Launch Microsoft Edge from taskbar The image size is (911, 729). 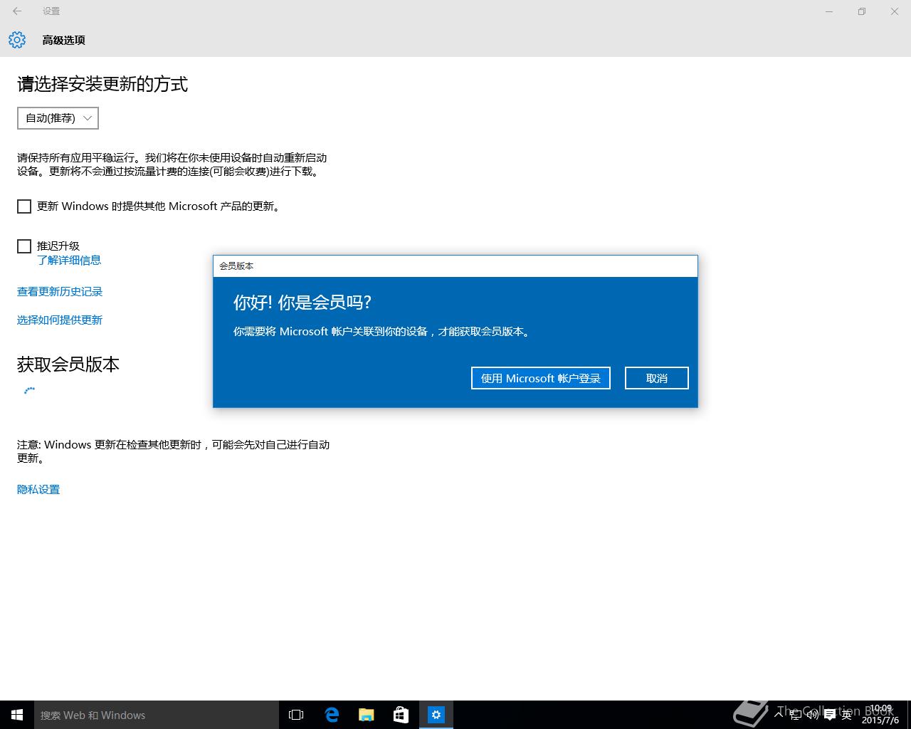click(332, 715)
